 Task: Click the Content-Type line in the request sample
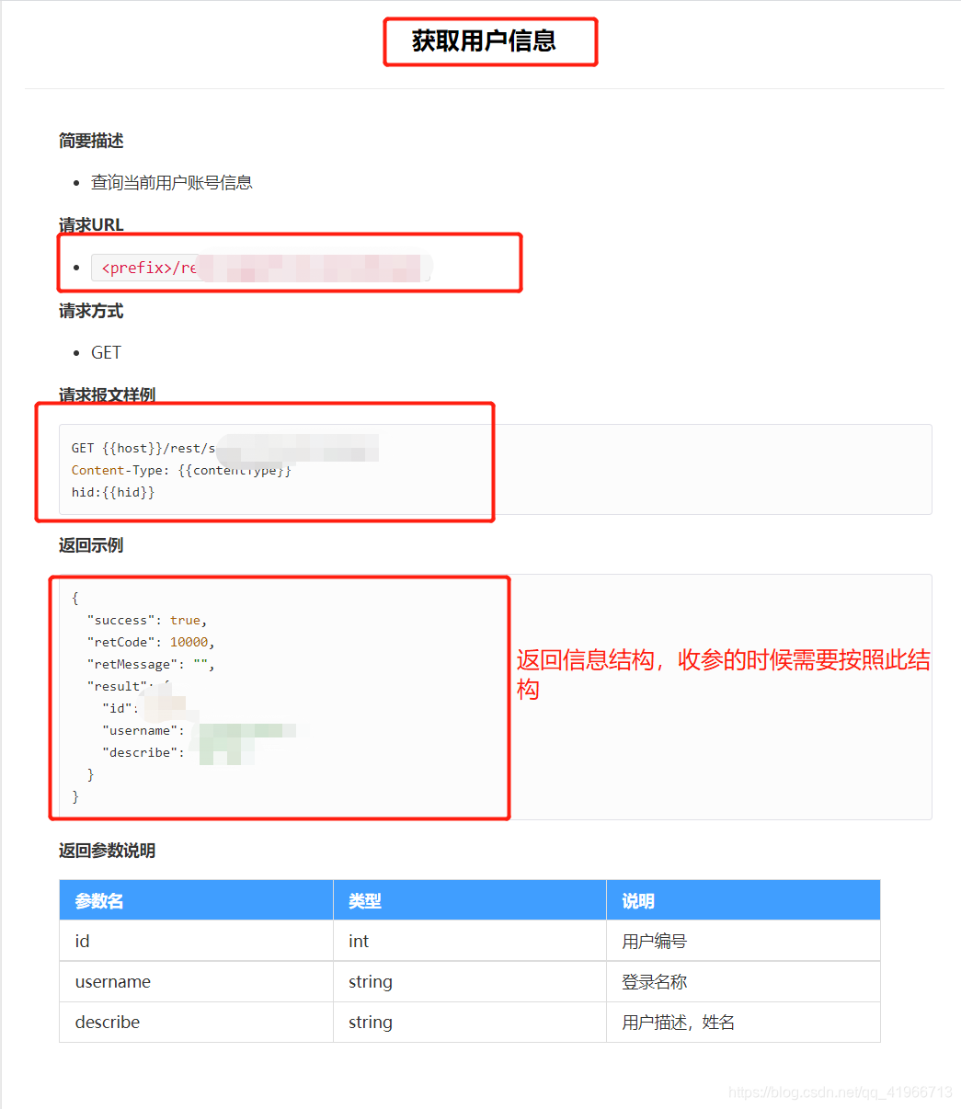[181, 470]
